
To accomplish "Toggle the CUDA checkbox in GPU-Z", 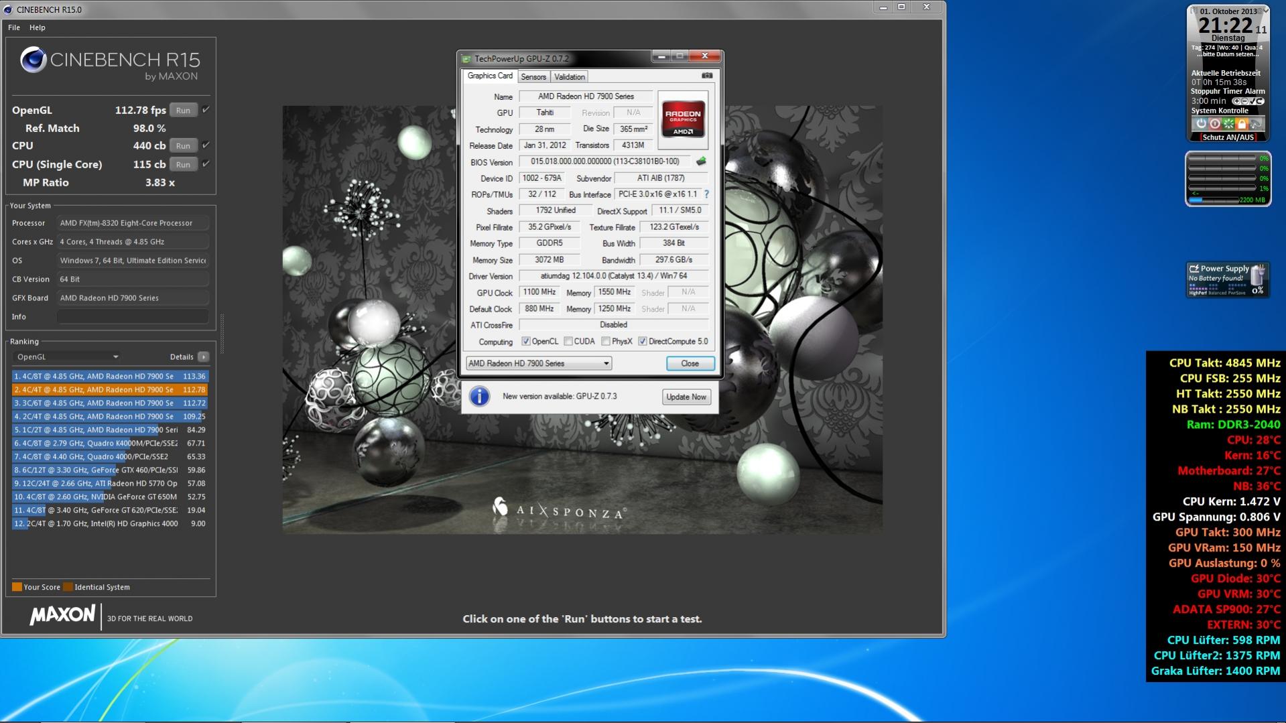I will click(568, 342).
